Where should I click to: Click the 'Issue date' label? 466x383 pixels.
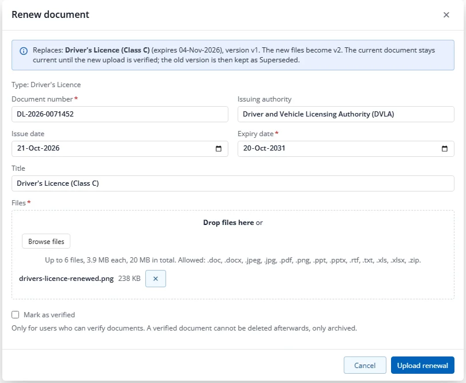point(28,134)
